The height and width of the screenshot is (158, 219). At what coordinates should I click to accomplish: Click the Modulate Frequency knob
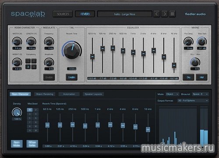[x=49, y=41]
